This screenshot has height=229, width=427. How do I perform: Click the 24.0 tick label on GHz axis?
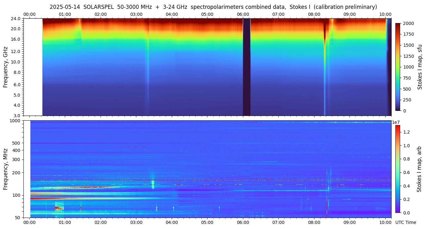(x=16, y=19)
